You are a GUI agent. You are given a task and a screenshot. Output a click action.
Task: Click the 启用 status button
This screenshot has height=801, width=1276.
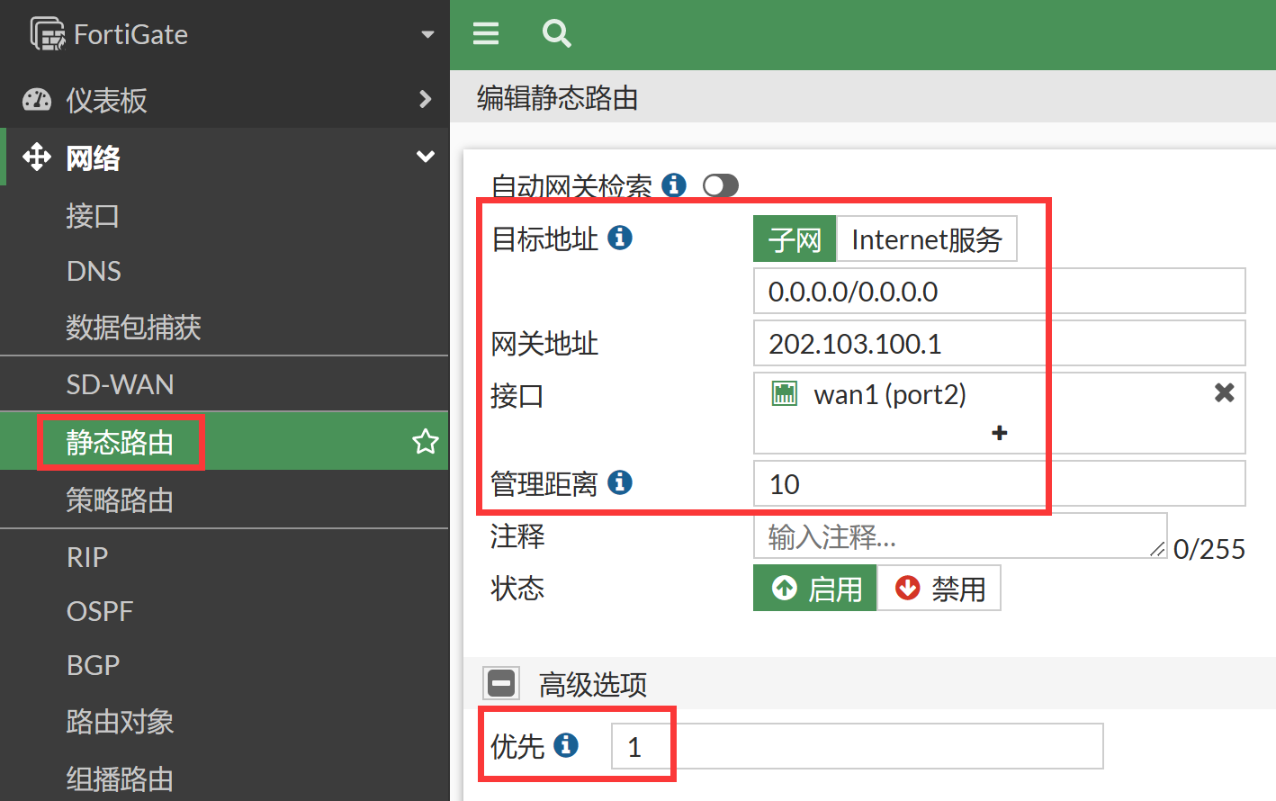[815, 589]
